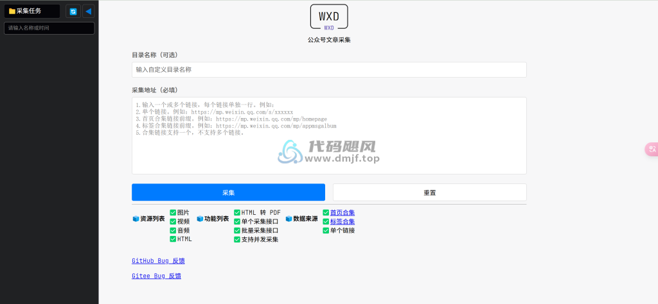Image resolution: width=658 pixels, height=304 pixels.
Task: Toggle the 支持并发采集 checkmark
Action: point(237,239)
